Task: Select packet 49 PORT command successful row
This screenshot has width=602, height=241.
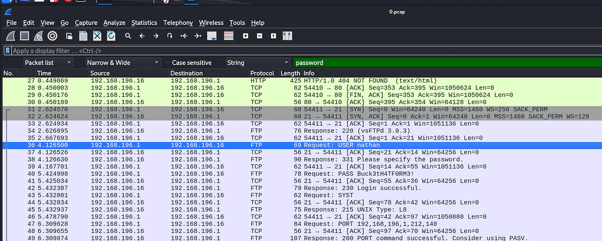Action: (x=301, y=238)
